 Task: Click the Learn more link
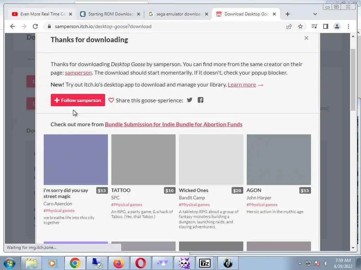[x=242, y=84]
